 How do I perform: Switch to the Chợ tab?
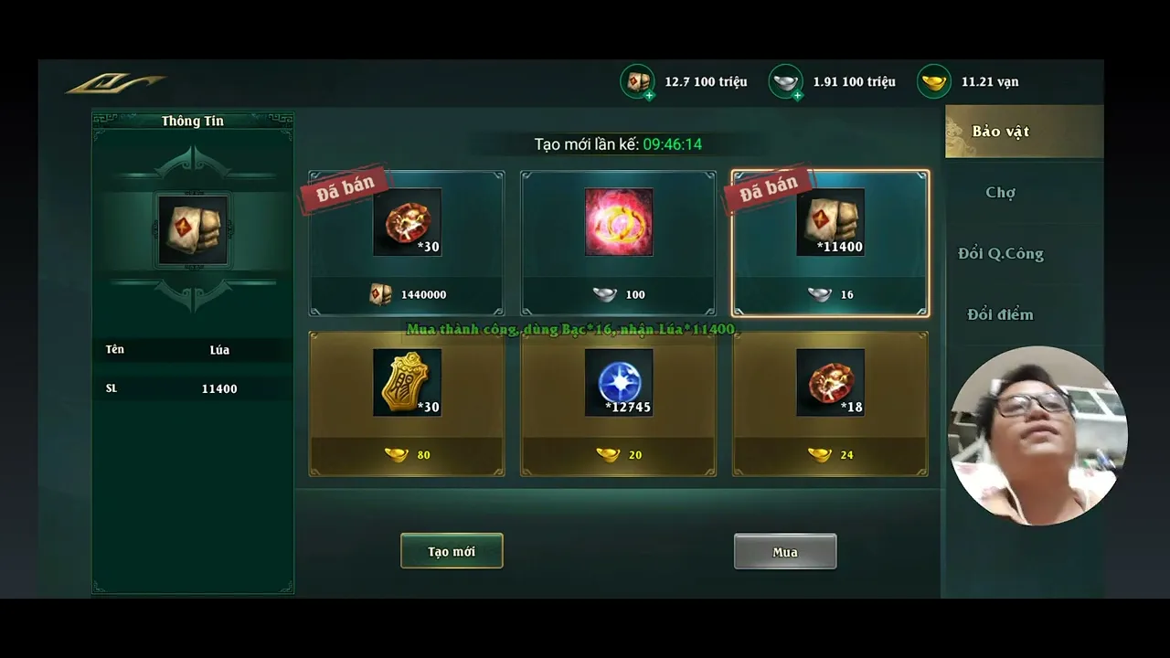click(x=1000, y=193)
